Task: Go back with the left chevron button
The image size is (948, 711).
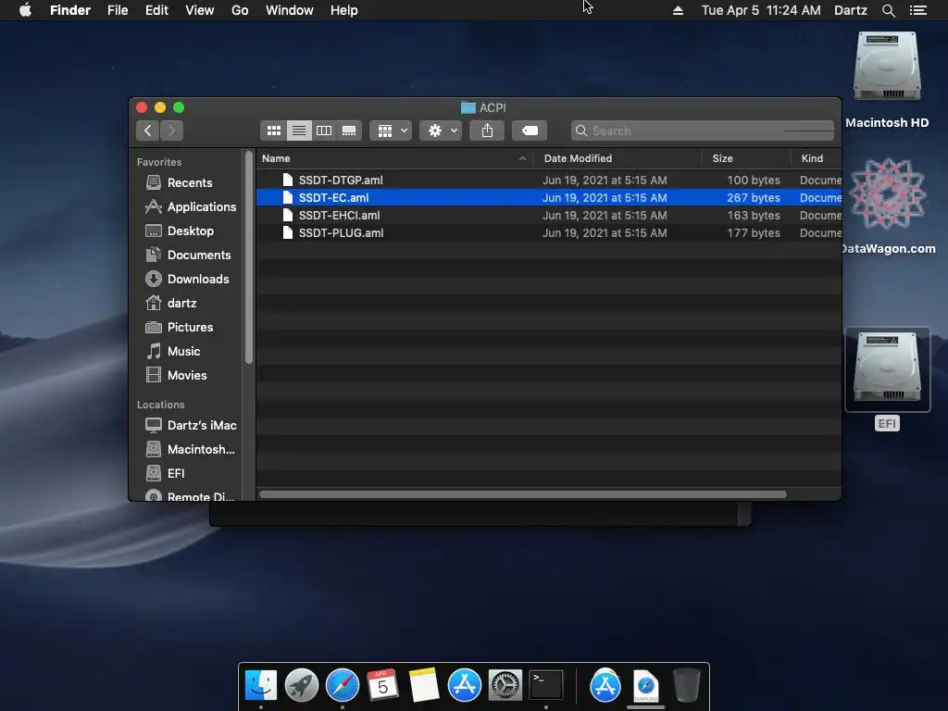Action: [x=147, y=131]
